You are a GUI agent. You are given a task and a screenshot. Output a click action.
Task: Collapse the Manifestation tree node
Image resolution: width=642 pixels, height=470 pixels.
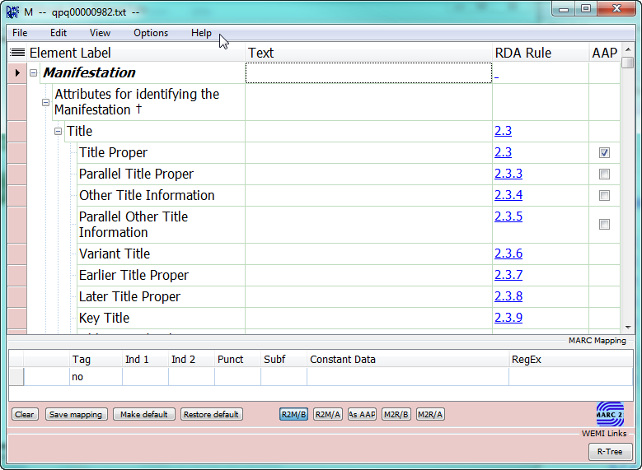pos(34,72)
